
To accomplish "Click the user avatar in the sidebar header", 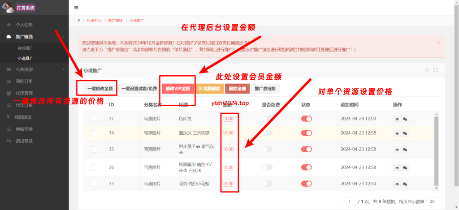I will [7, 7].
